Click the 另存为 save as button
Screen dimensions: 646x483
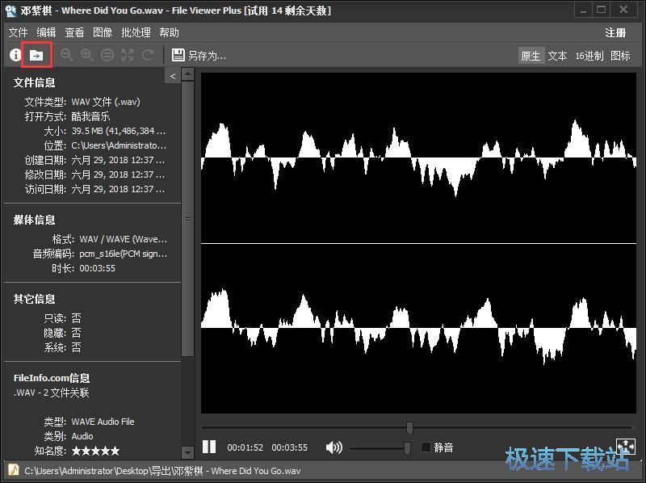point(199,56)
